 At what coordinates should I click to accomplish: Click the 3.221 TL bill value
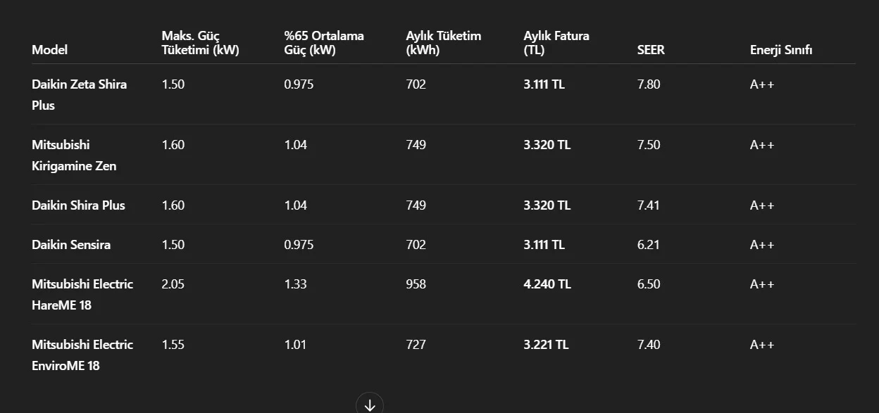(546, 345)
